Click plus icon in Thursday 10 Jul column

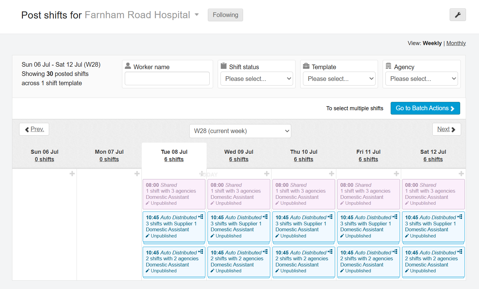(x=331, y=174)
